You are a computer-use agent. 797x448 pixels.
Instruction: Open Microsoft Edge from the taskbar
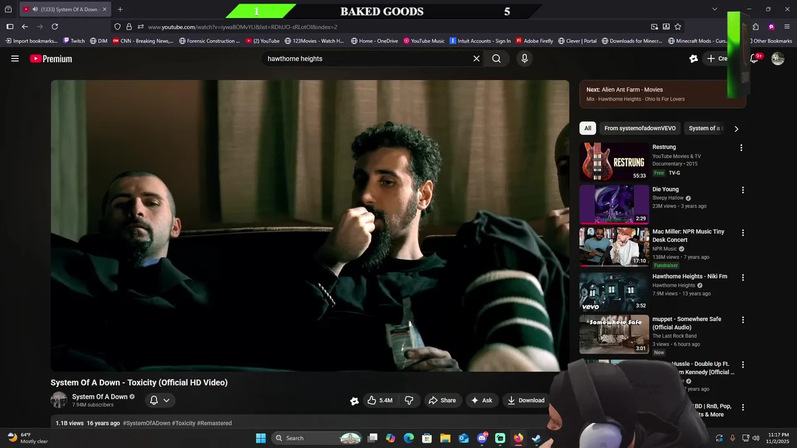click(x=408, y=438)
